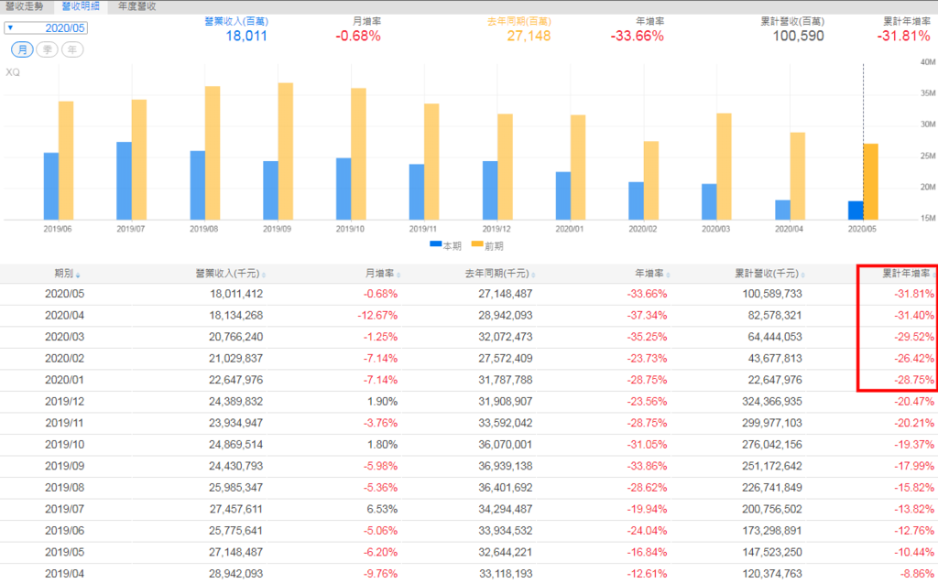Select the 2019/07 period cell
This screenshot has height=583, width=938.
65,509
